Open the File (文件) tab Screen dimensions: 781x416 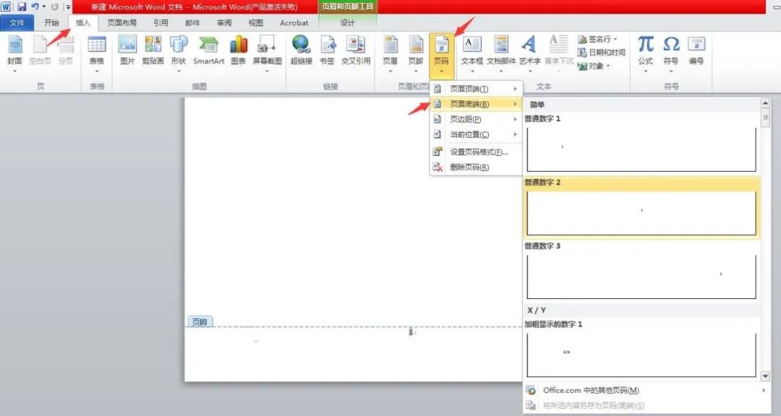point(17,23)
